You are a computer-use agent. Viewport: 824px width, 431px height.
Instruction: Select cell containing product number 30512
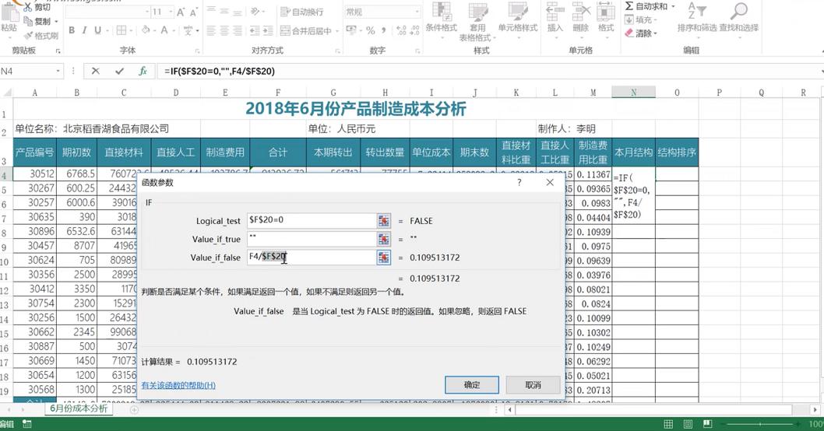point(34,173)
